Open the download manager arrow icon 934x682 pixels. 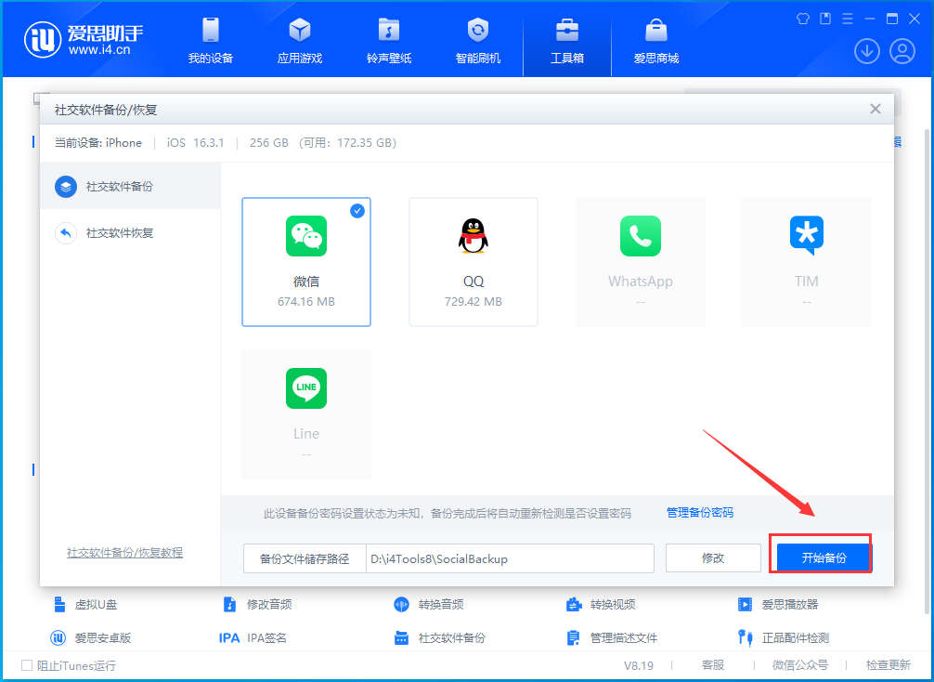point(866,51)
